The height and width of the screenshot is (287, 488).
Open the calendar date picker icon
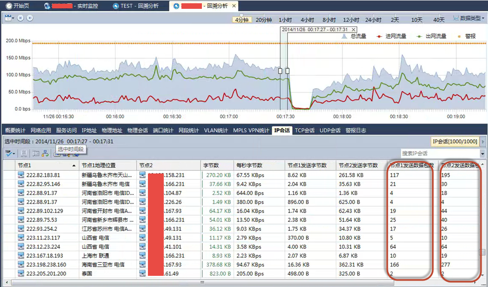(8, 18)
